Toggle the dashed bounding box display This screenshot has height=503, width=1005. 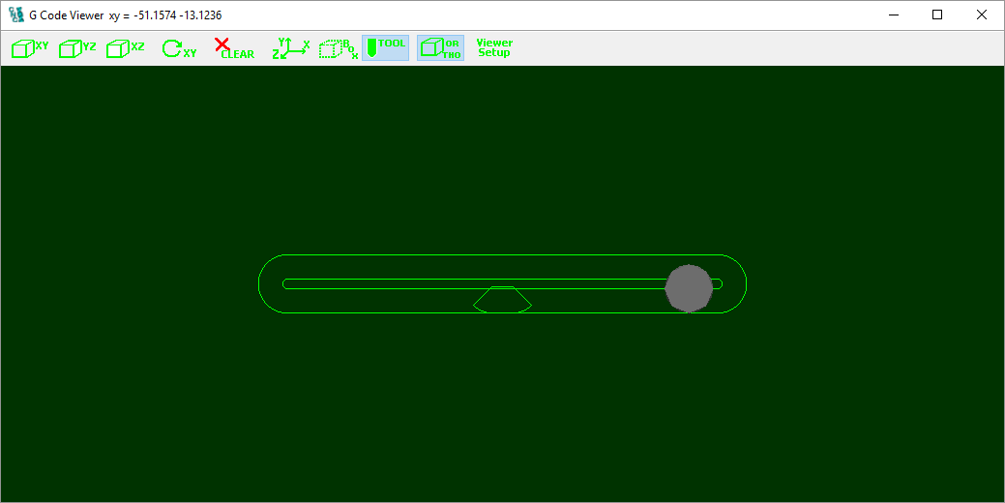339,48
